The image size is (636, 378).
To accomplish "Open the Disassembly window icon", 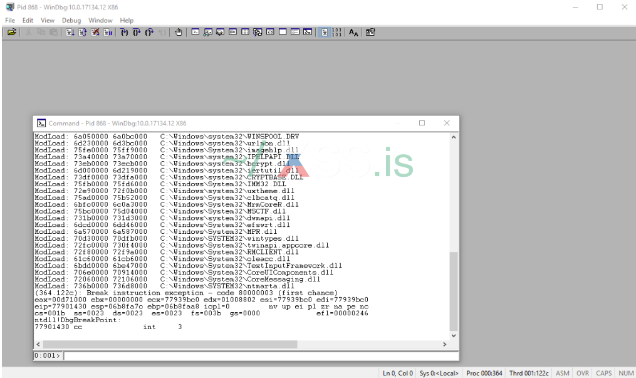I will point(270,32).
